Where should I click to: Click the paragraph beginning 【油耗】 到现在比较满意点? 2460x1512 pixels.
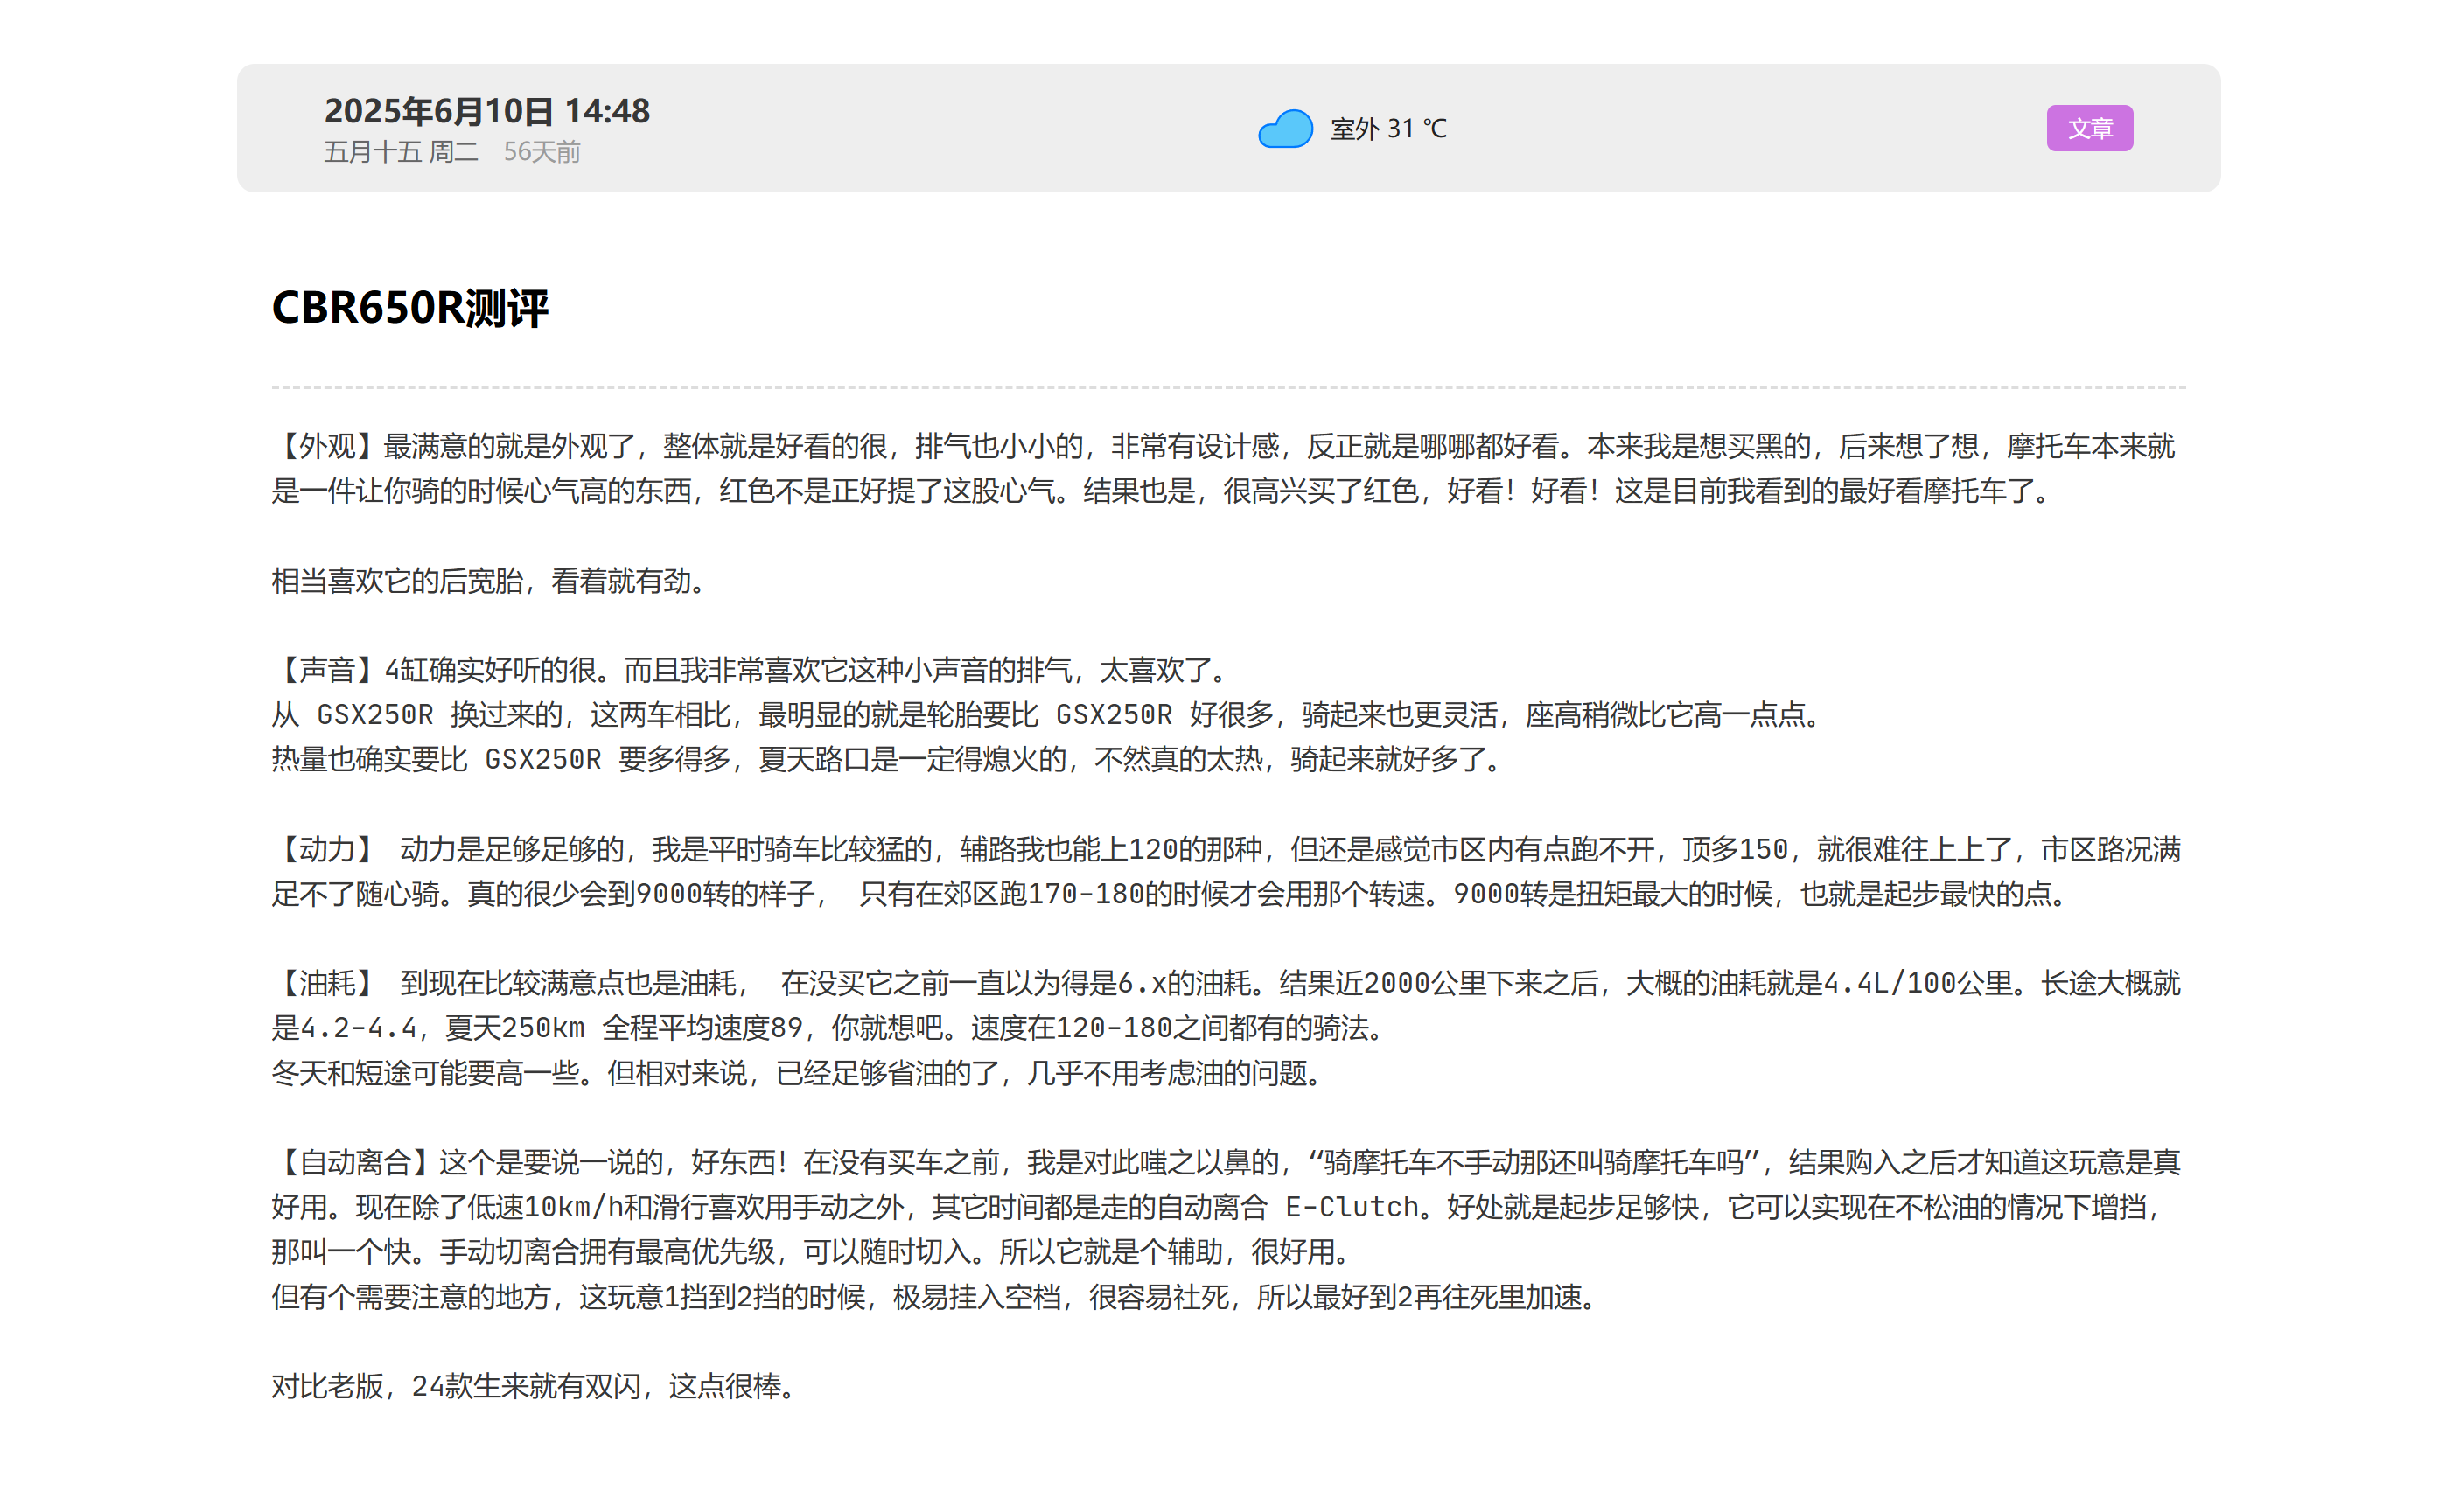tap(1226, 1005)
